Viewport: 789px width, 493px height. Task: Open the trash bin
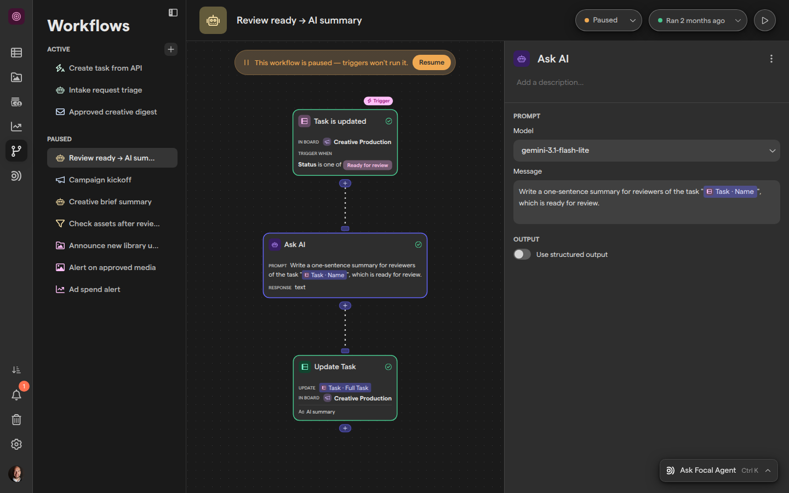point(16,420)
